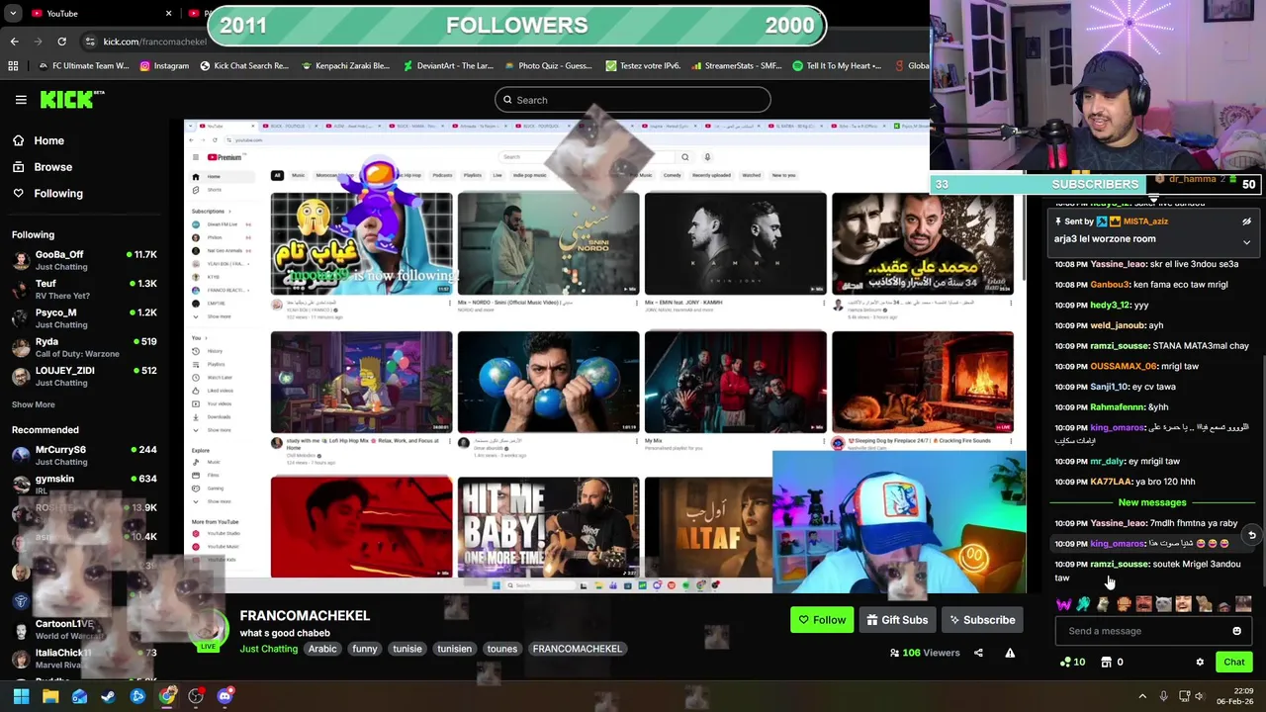Select the funny tag
Image resolution: width=1266 pixels, height=712 pixels.
click(x=365, y=649)
